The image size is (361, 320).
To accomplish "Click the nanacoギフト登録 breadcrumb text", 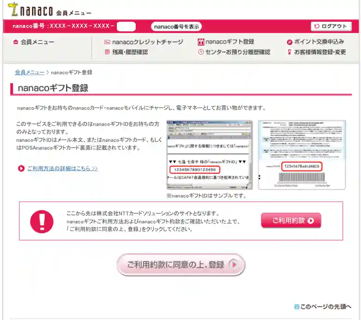I will click(72, 72).
